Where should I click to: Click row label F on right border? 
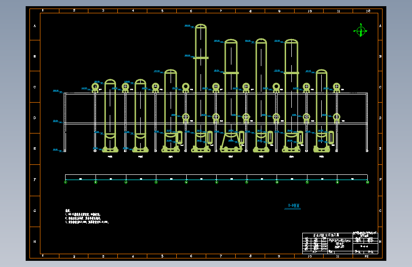click(380, 180)
